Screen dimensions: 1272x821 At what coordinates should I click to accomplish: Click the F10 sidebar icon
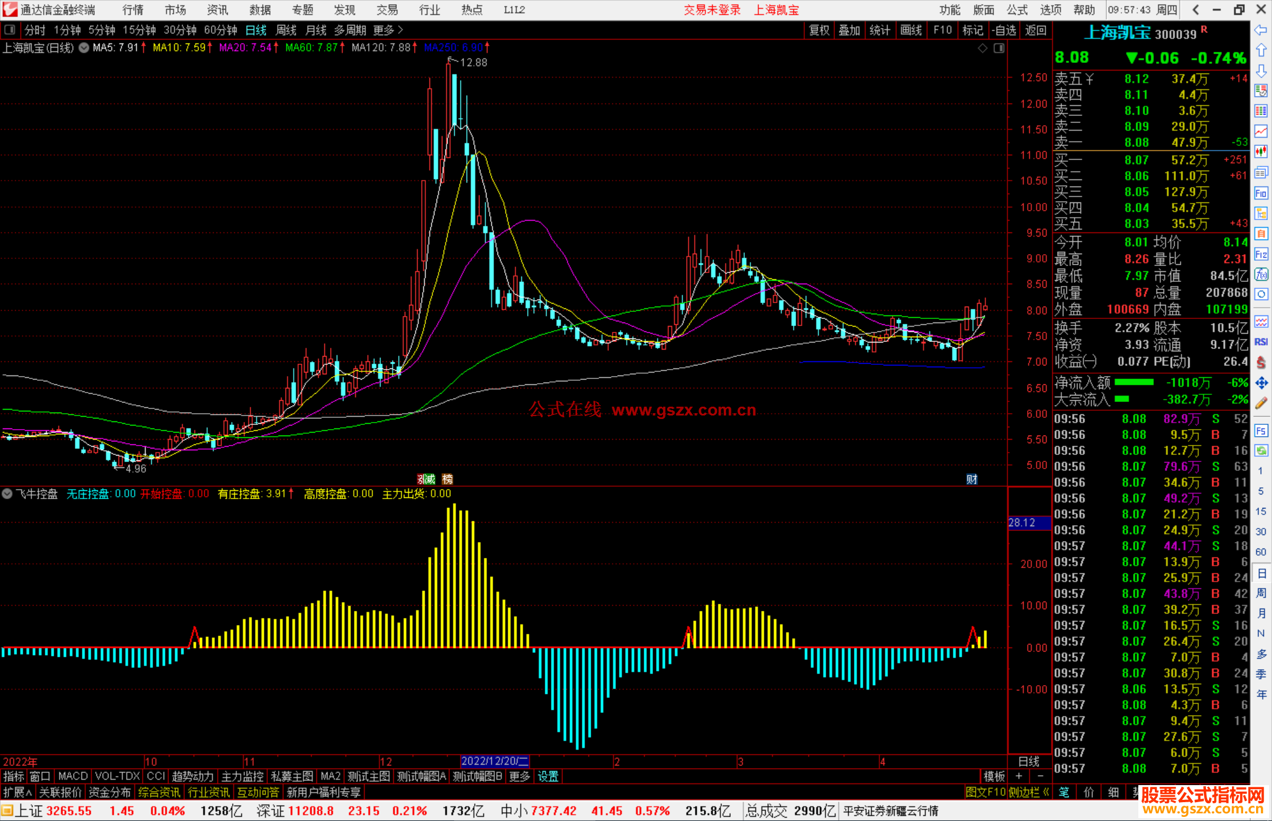pos(1261,193)
